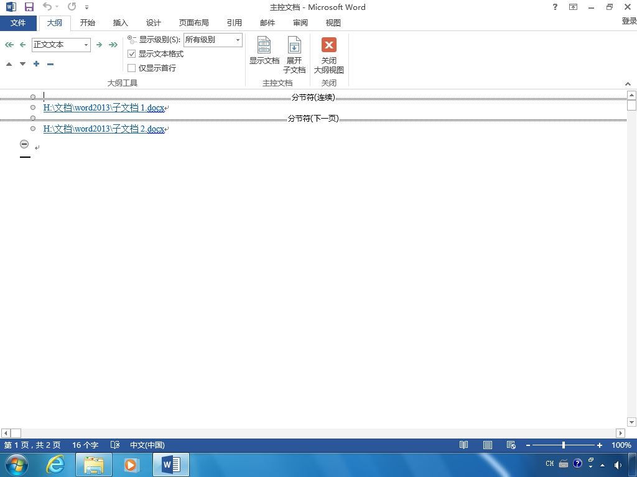
Task: Switch to Web Layout view icon
Action: [x=511, y=445]
